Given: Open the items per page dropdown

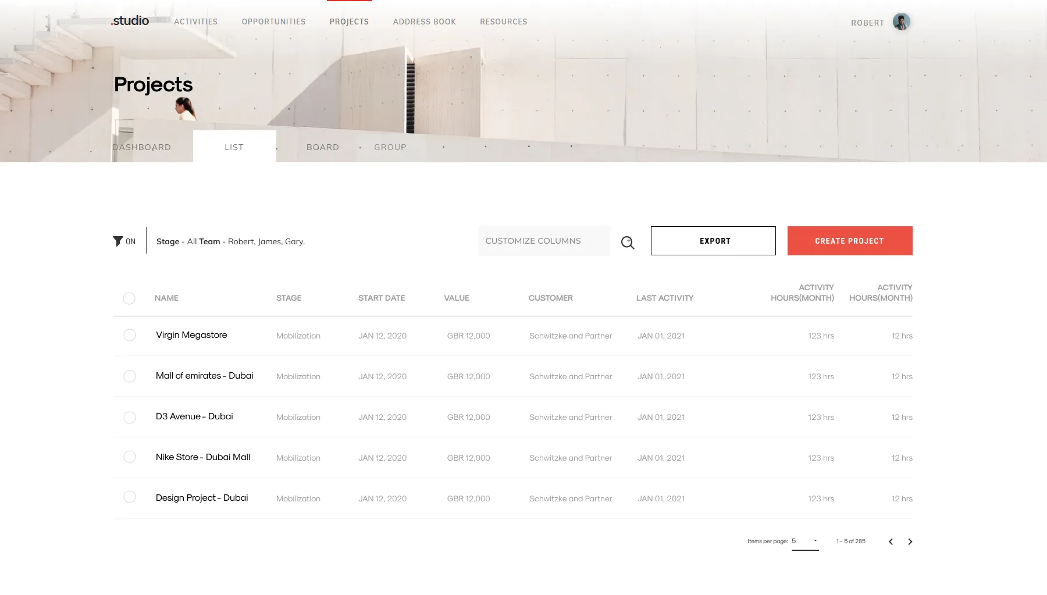Looking at the screenshot, I should pos(805,541).
